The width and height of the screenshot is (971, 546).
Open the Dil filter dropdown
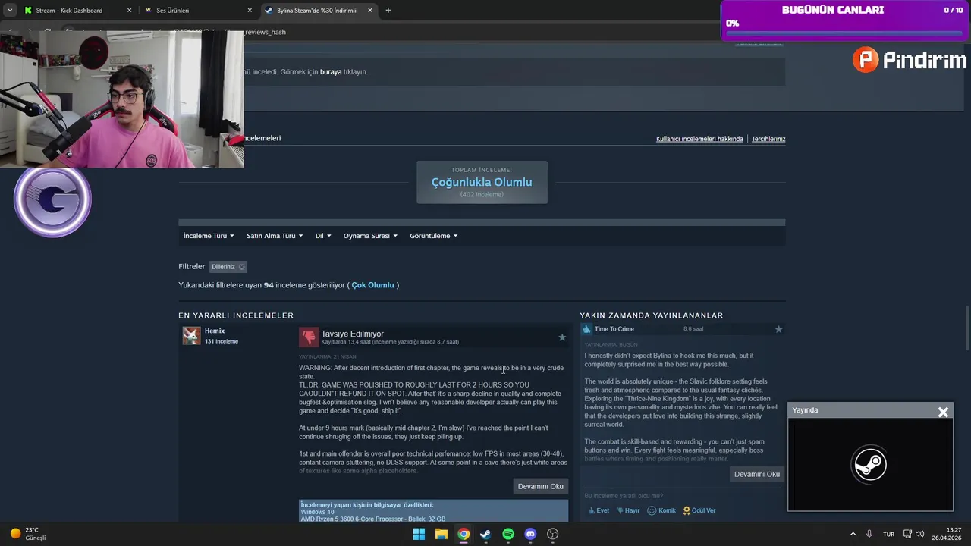click(323, 236)
